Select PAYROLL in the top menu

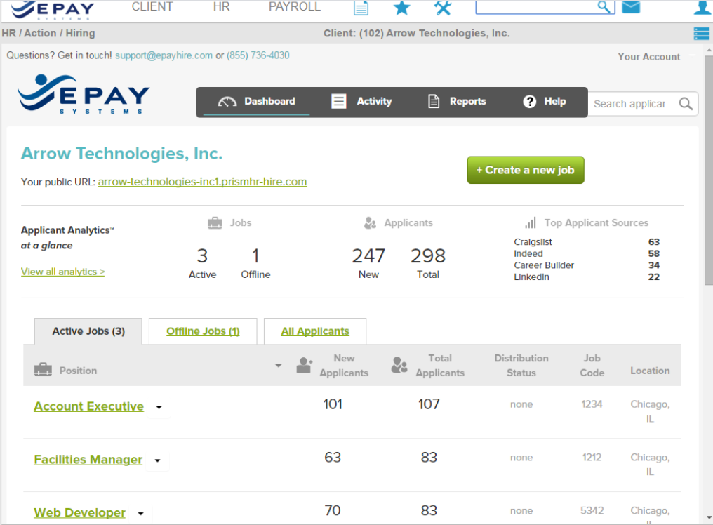(x=294, y=7)
